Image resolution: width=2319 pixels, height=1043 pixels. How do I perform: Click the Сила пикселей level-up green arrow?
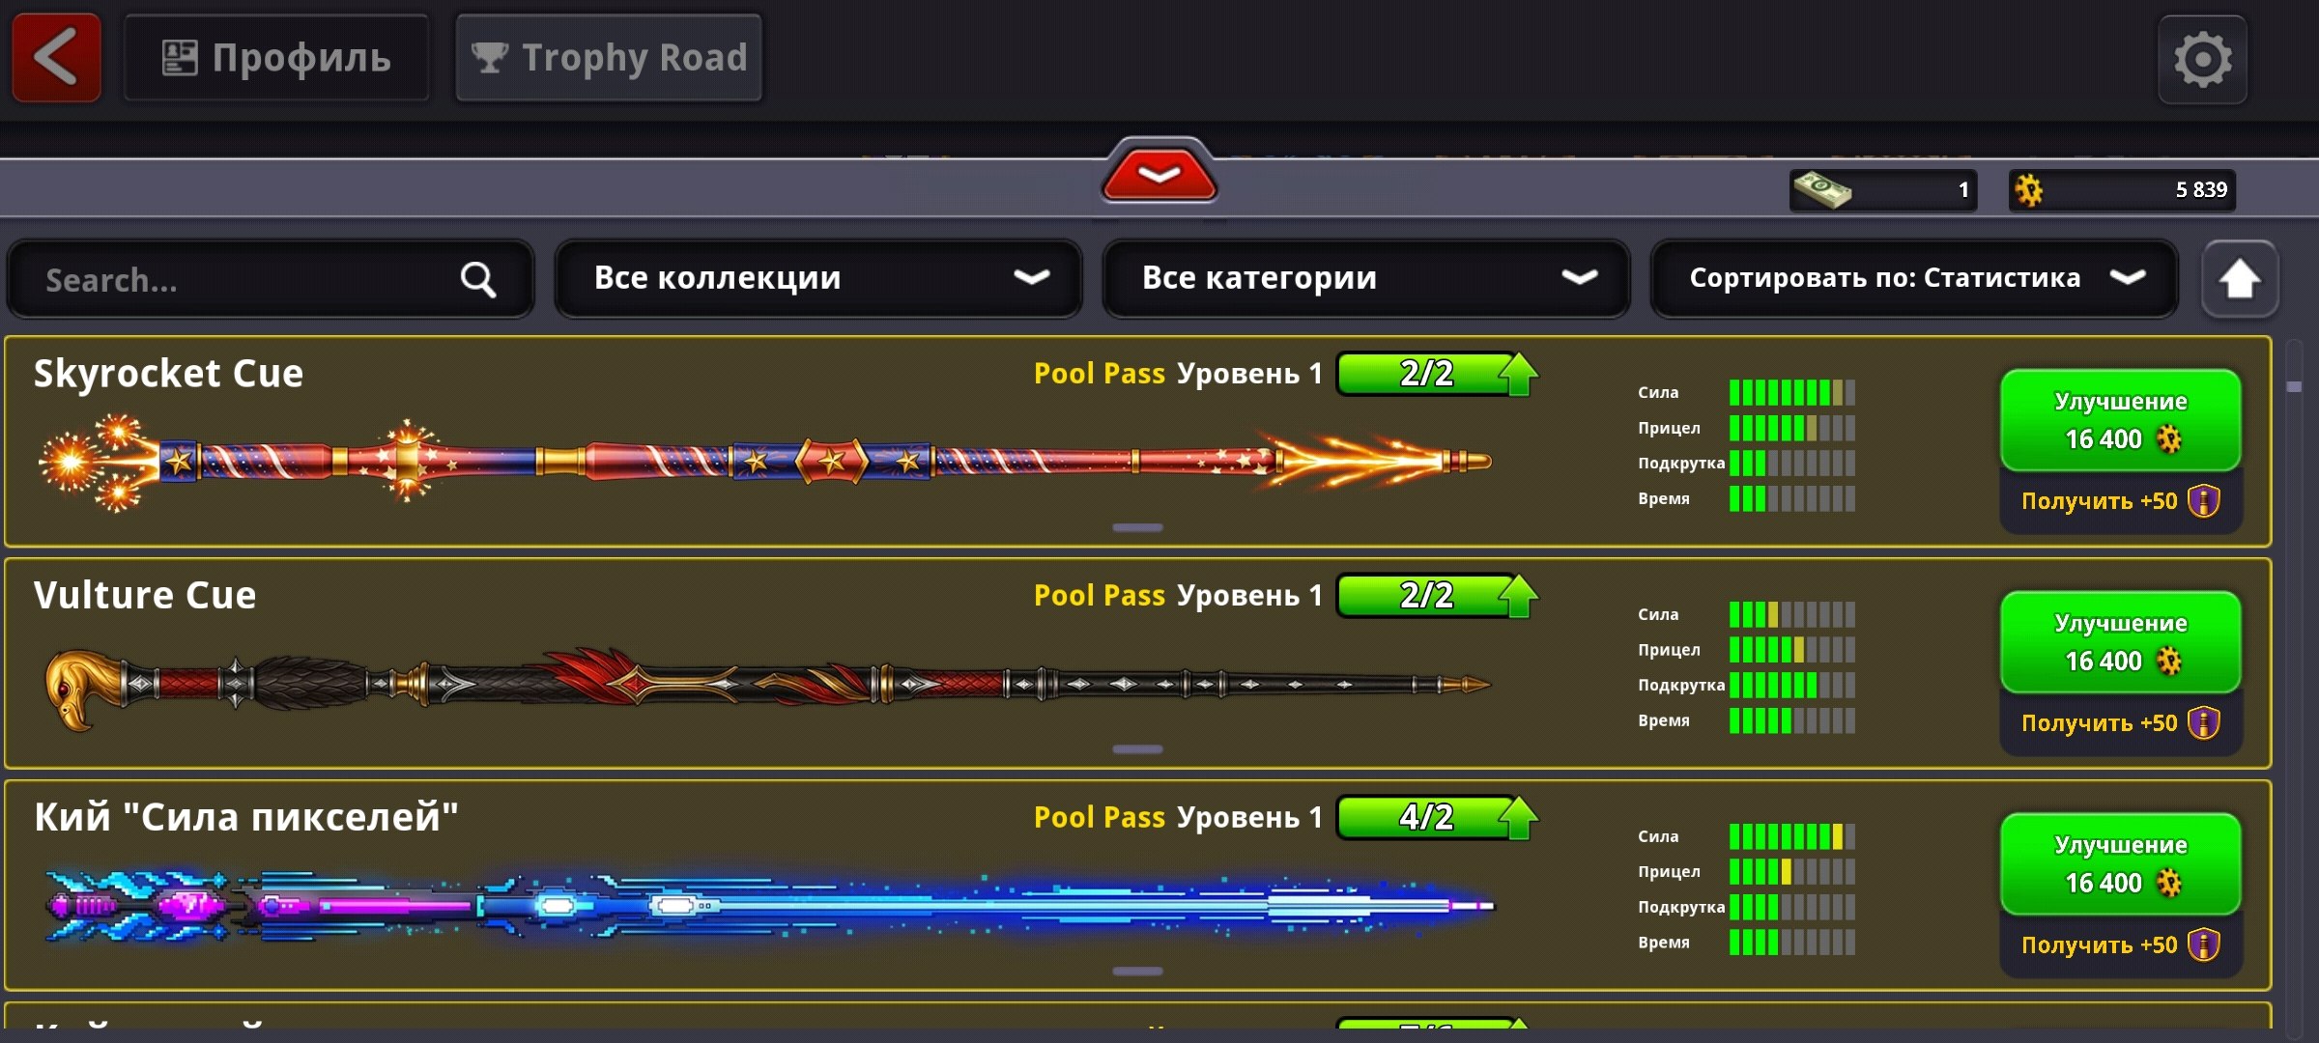coord(1518,819)
